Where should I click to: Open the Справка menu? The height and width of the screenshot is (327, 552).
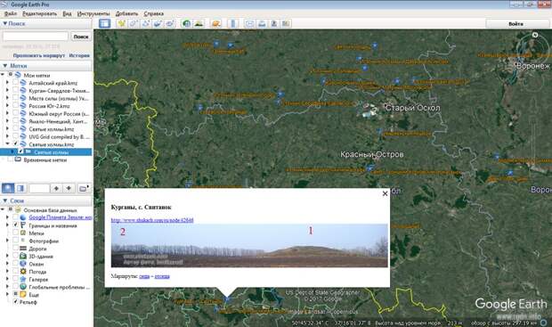153,13
